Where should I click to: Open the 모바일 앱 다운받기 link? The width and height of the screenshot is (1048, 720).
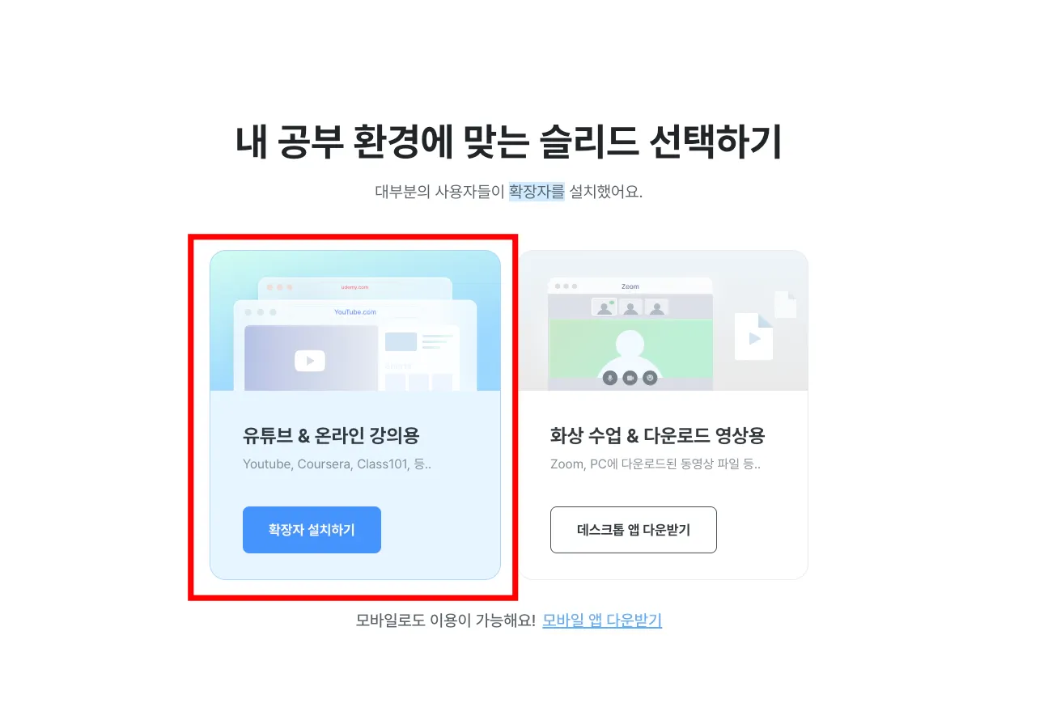point(602,620)
